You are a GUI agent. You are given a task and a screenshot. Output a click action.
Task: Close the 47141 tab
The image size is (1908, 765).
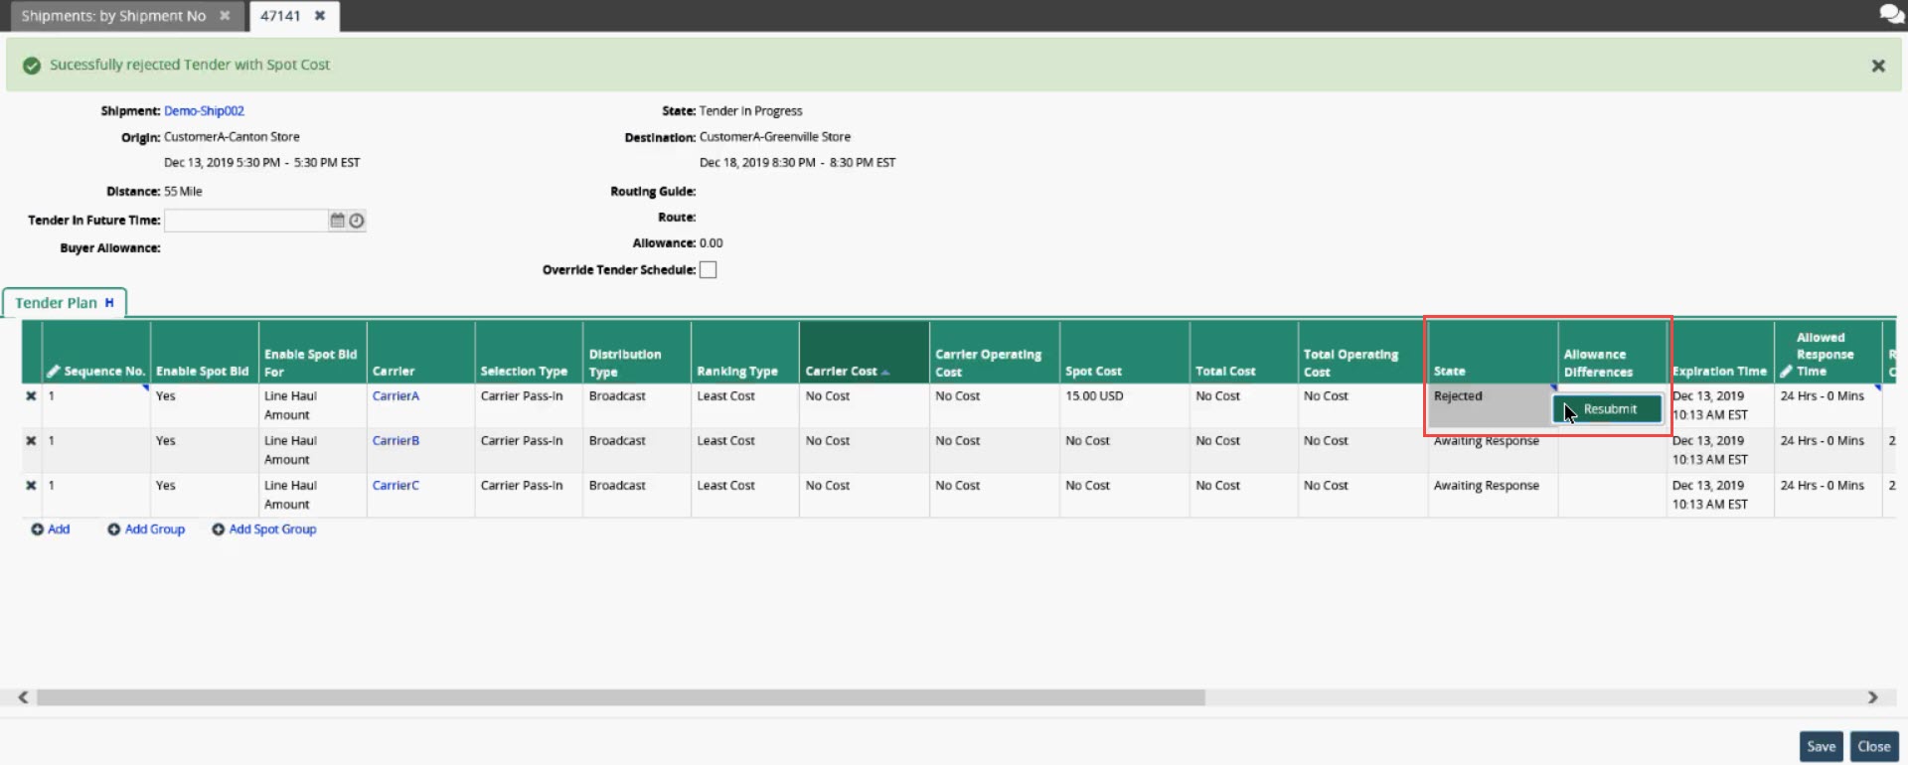pyautogui.click(x=320, y=16)
